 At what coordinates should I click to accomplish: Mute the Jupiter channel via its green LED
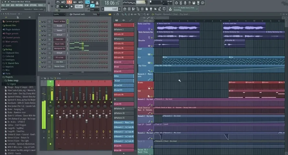click(x=40, y=30)
